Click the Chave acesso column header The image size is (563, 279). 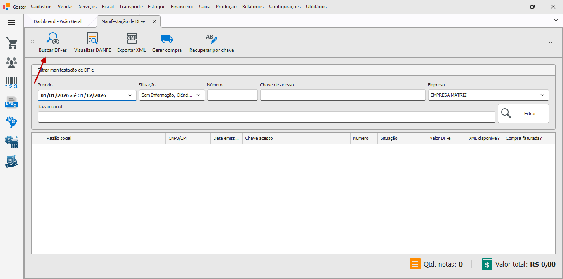pyautogui.click(x=296, y=138)
